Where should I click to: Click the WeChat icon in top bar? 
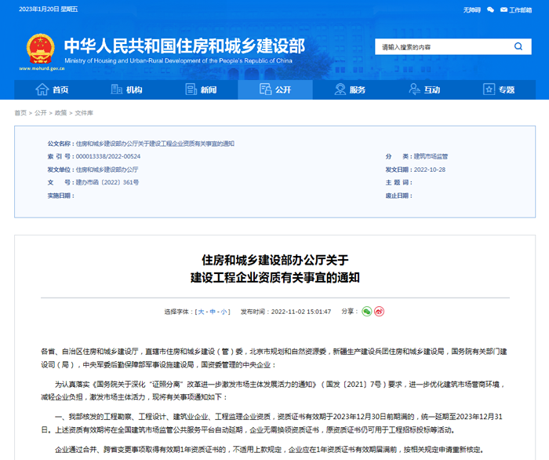[x=490, y=10]
